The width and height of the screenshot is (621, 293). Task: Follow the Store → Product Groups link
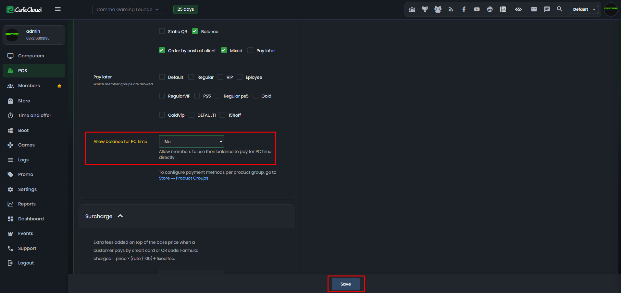[183, 178]
